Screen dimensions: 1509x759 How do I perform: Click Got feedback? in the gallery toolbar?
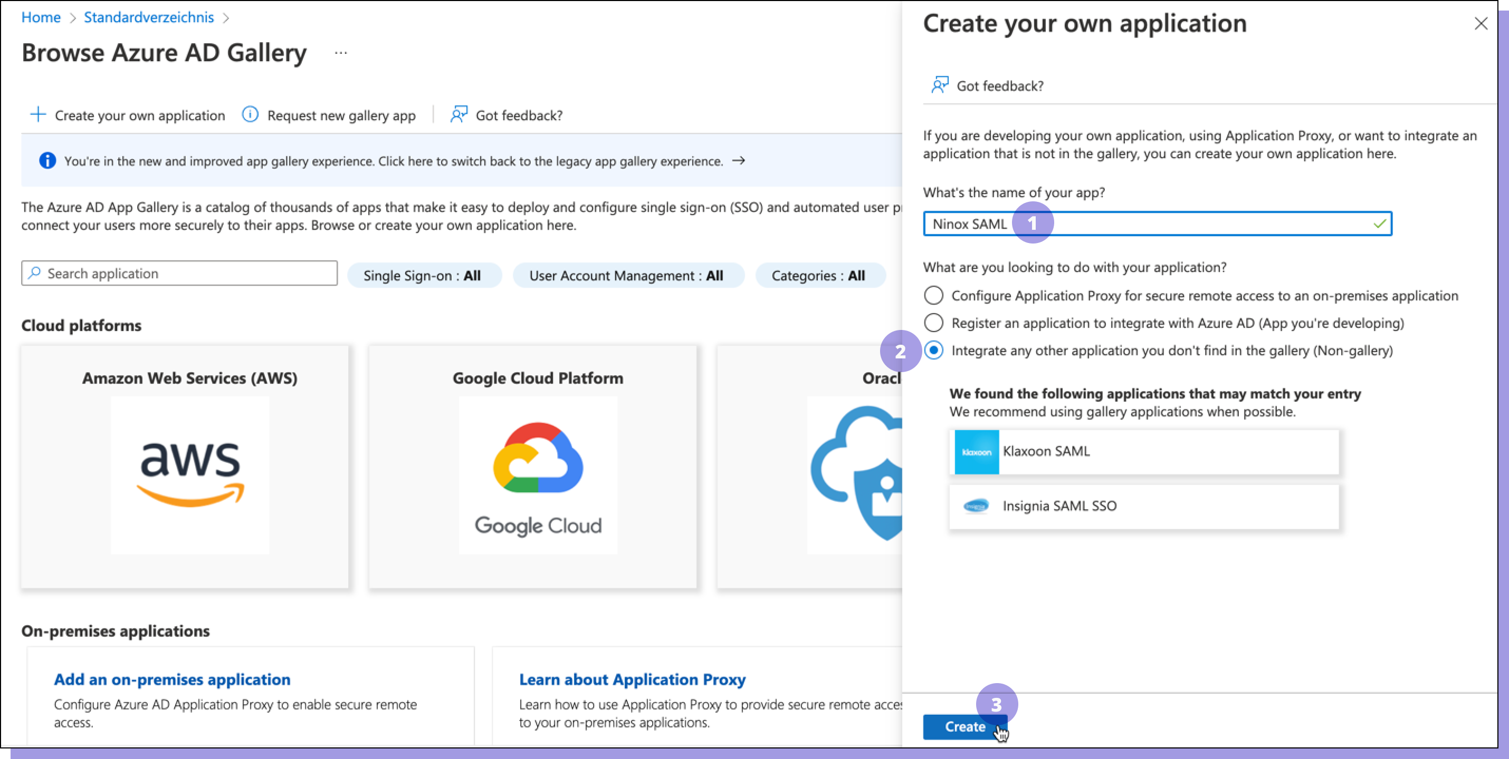(x=506, y=115)
